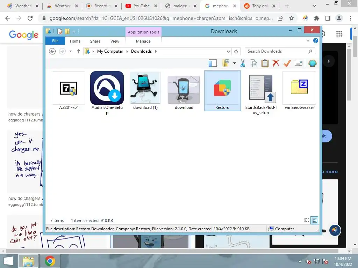Open recent locations dropdown arrow
Viewport: 358px width, 268px height.
point(71,51)
